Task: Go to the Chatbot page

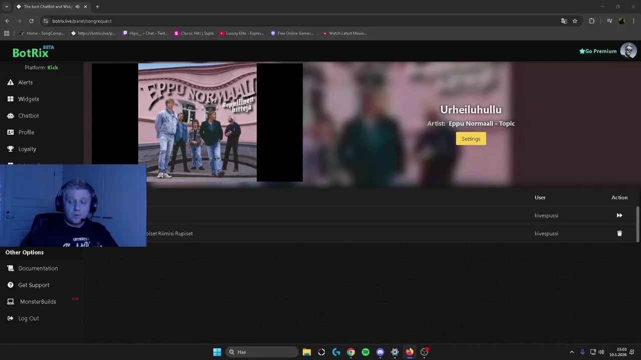Action: click(29, 115)
